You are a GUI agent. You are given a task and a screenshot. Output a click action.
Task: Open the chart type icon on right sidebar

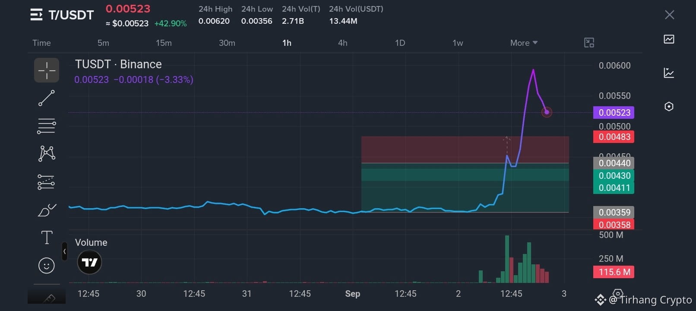(x=669, y=39)
